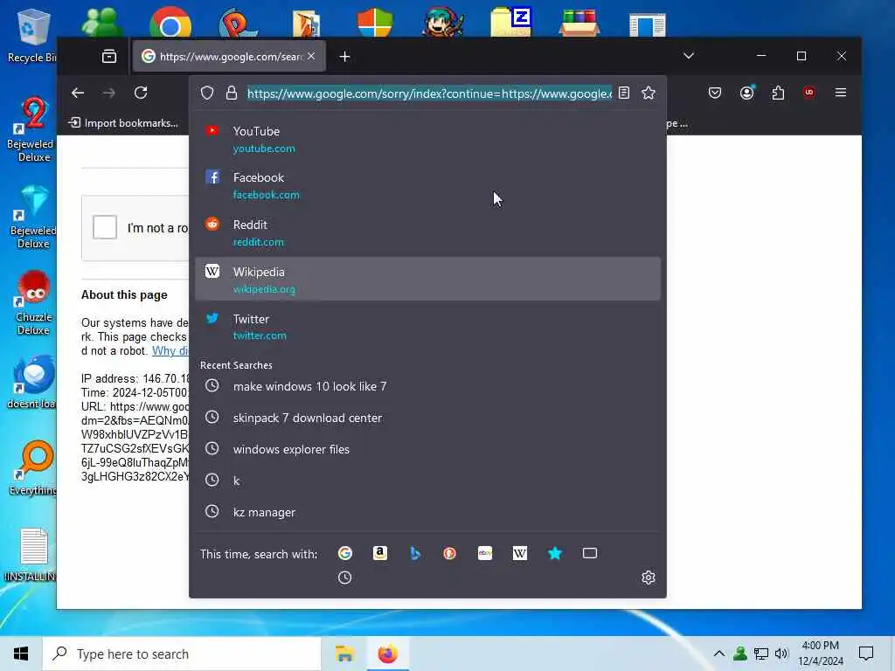
Task: Select Recycle Bin desktop icon
Action: [x=32, y=35]
